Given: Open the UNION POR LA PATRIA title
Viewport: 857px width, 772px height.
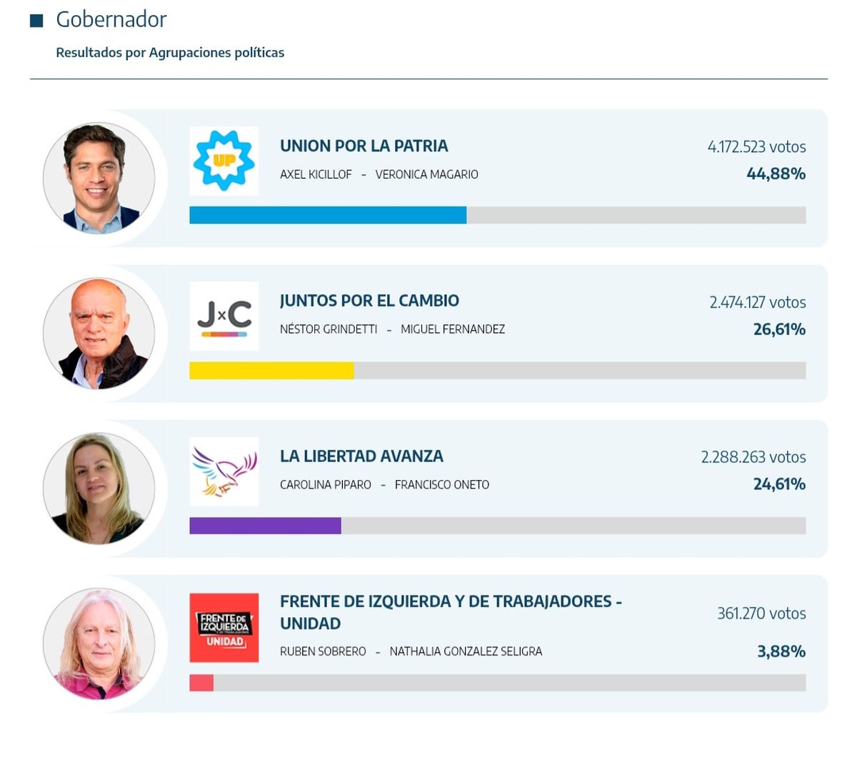Looking at the screenshot, I should (364, 146).
